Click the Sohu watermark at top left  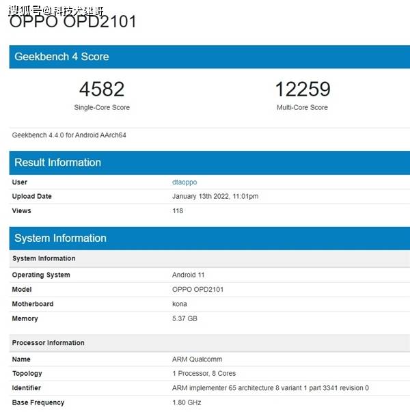pyautogui.click(x=56, y=10)
